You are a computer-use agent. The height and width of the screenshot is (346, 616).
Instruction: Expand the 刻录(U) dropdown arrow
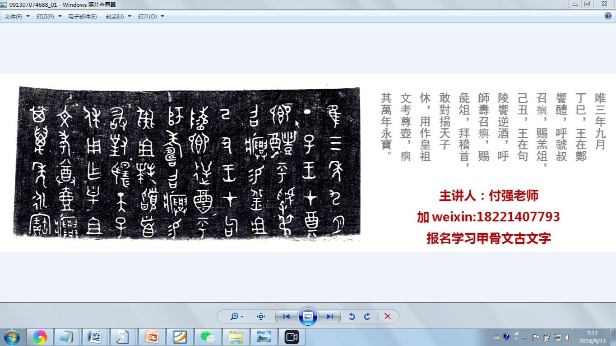click(x=130, y=16)
